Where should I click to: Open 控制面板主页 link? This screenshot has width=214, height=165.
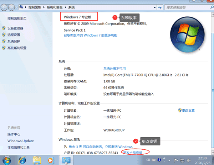[x=17, y=18]
